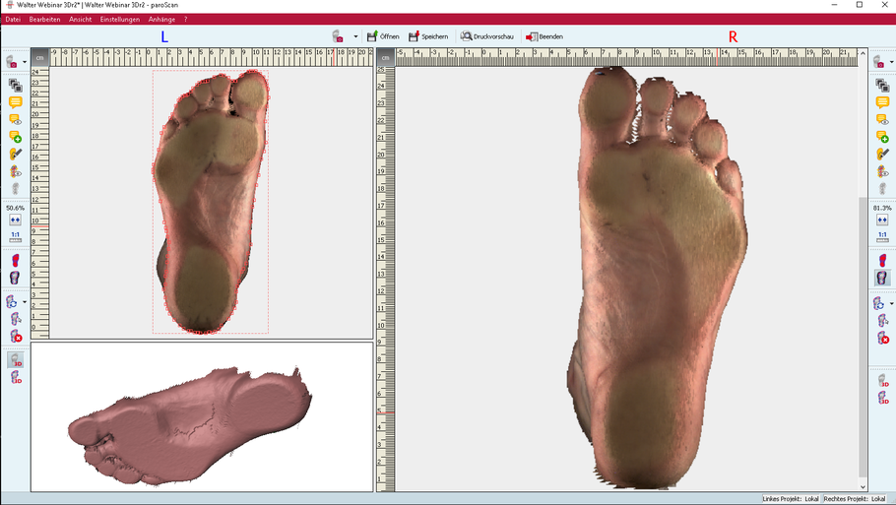Screen dimensions: 896x505
Task: Open the scan dropdown arrow in top toolbar
Action: coord(355,37)
